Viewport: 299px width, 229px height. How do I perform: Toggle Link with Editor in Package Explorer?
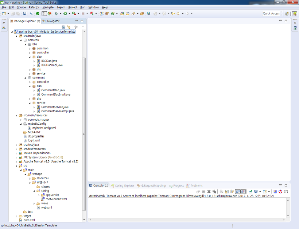click(69, 27)
